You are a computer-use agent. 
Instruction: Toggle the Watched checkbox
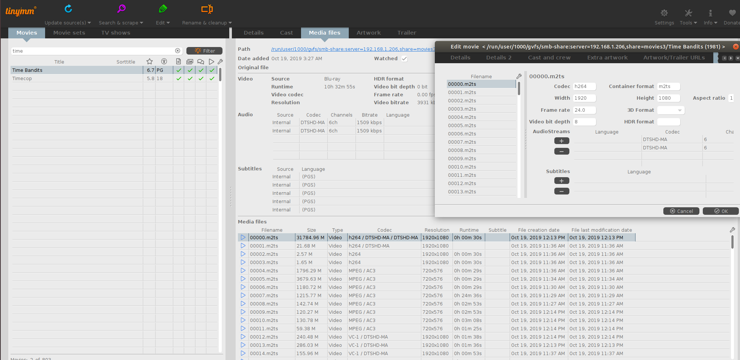(404, 59)
